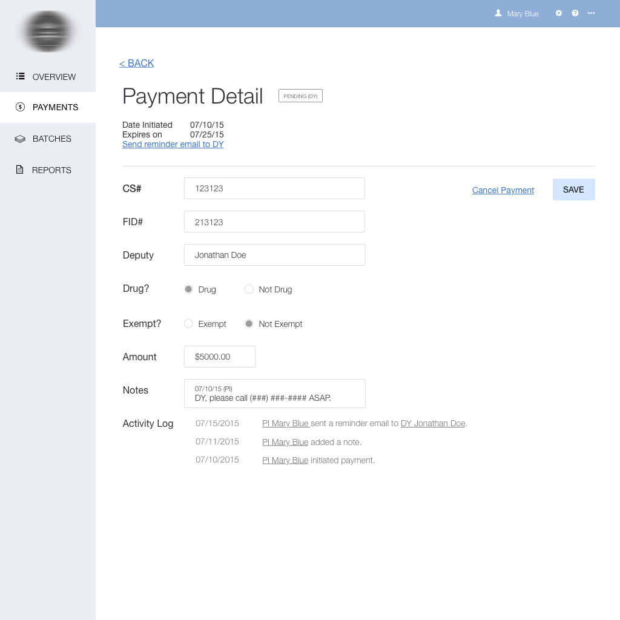The image size is (620, 620).
Task: Choose the Not Exempt radio option
Action: pyautogui.click(x=249, y=324)
